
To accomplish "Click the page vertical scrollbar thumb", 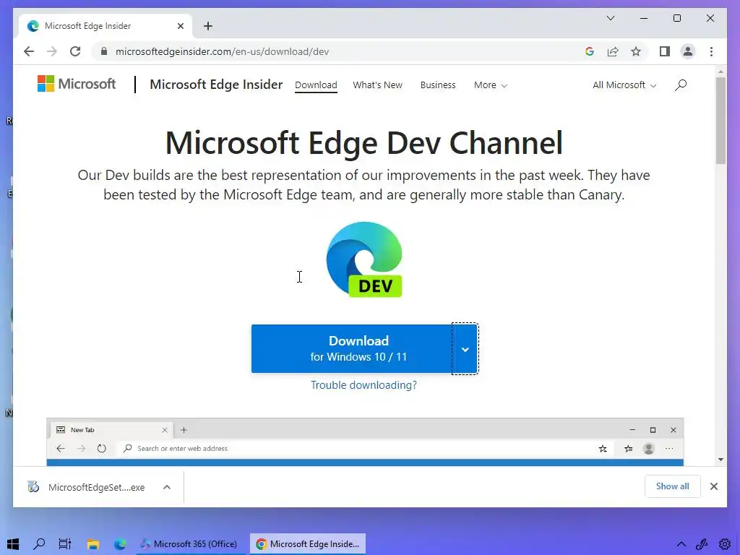I will pos(720,121).
